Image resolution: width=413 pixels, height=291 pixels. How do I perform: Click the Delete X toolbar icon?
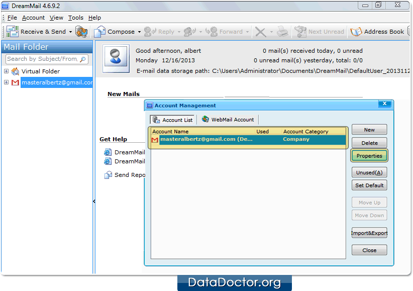[x=260, y=32]
